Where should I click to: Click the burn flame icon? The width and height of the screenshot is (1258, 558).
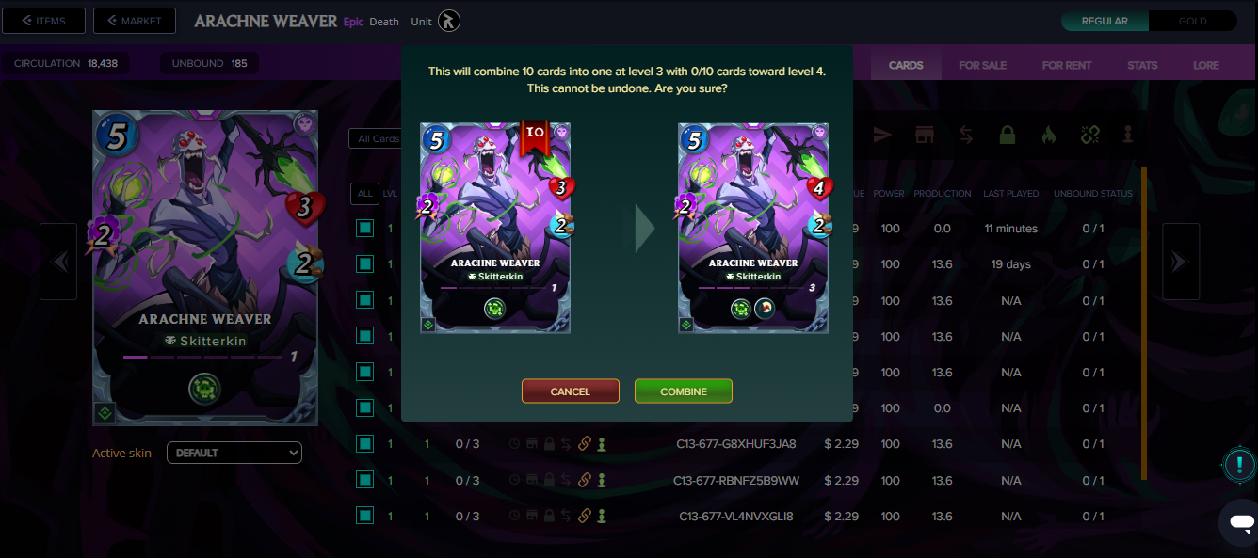1049,136
